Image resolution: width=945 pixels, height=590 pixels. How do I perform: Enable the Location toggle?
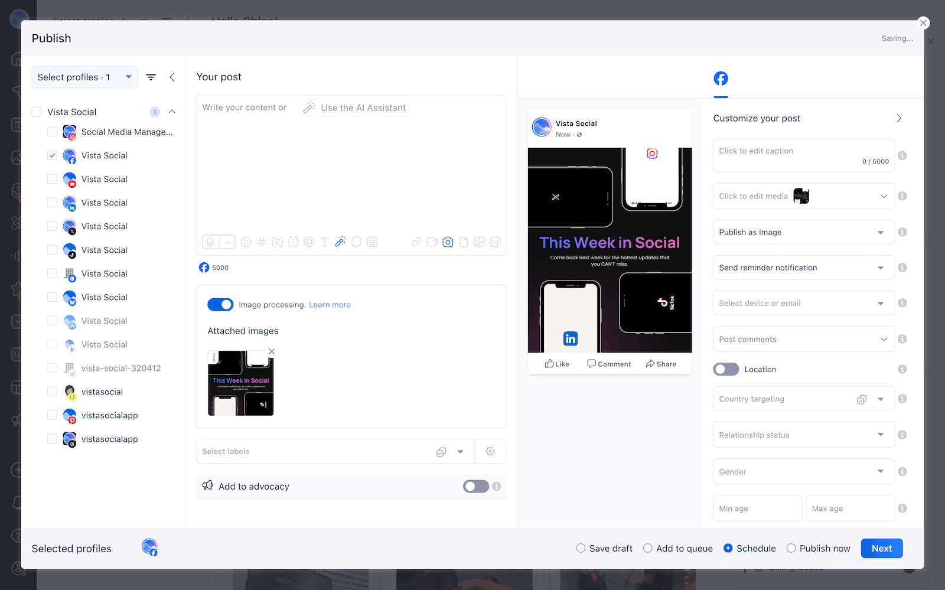[726, 369]
